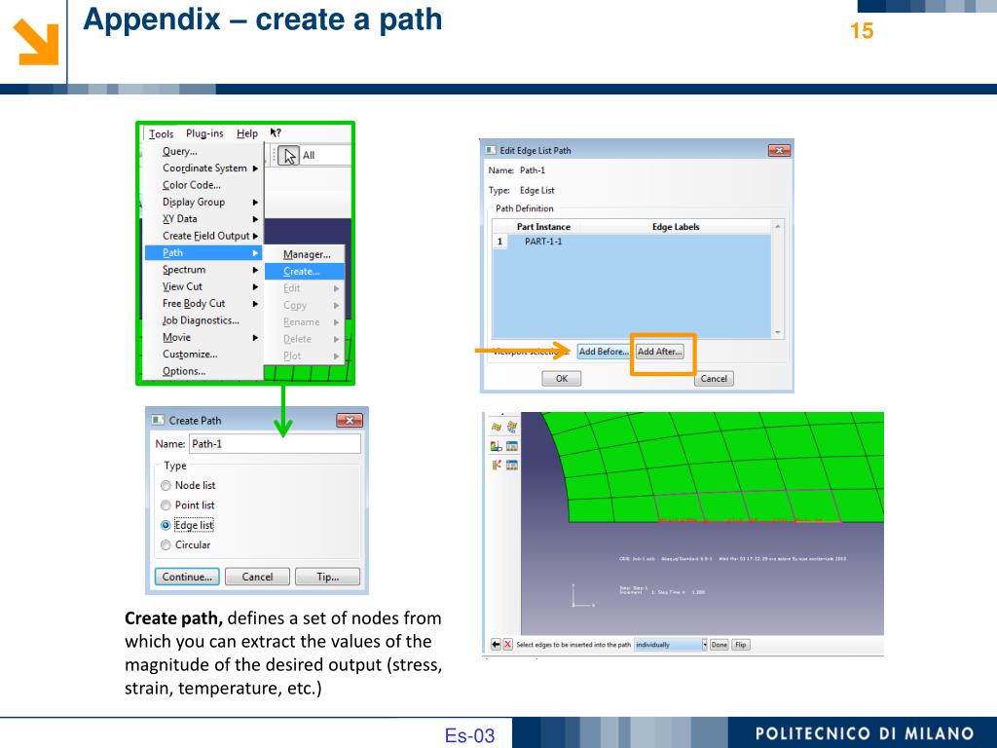The image size is (997, 748).
Task: Click the top-right toolbox icon beside the viewport
Action: tap(512, 427)
